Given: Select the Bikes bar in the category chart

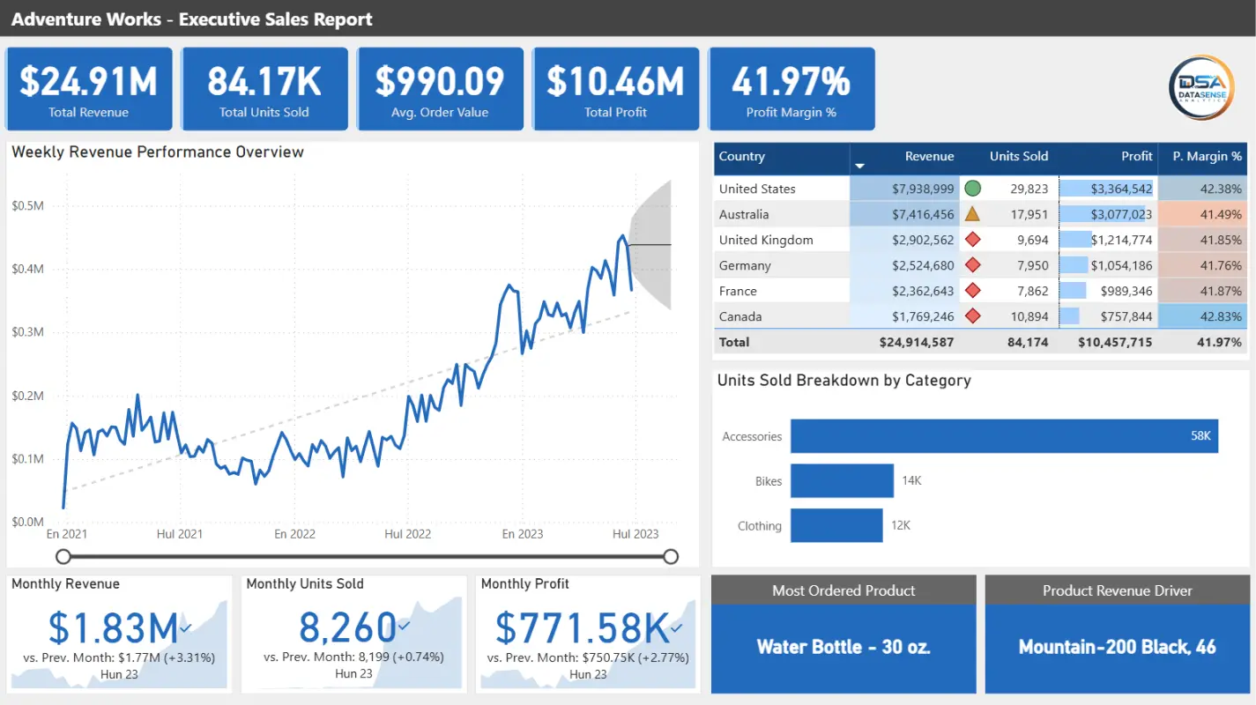Looking at the screenshot, I should click(842, 481).
